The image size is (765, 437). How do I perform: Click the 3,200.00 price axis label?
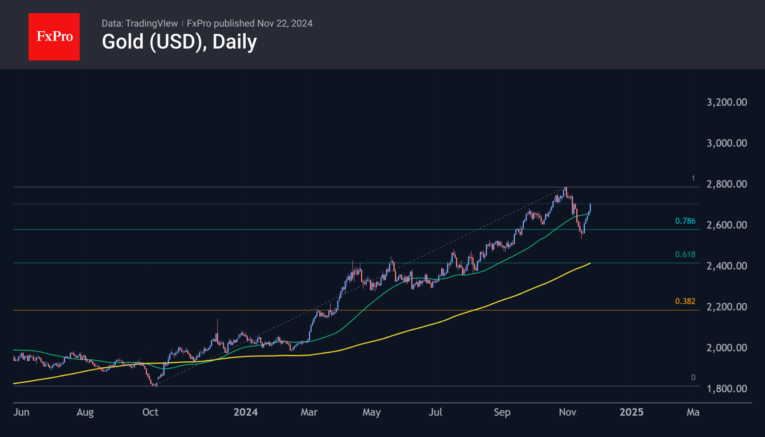point(727,102)
